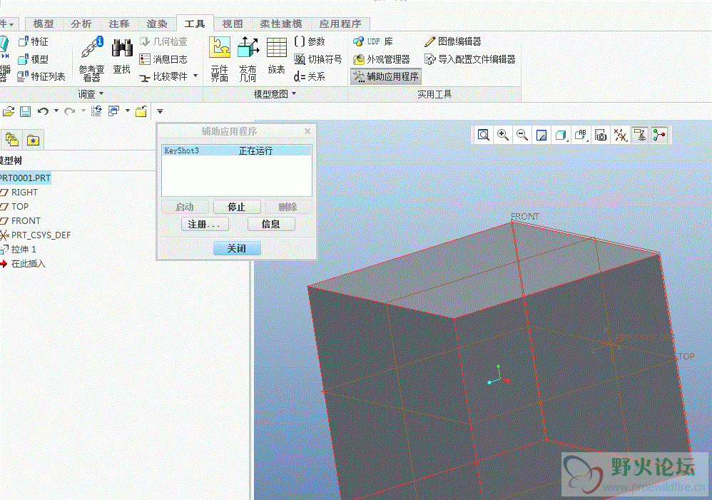712x500 pixels.
Task: Switch to the 注释 ribbon tab
Action: point(119,24)
